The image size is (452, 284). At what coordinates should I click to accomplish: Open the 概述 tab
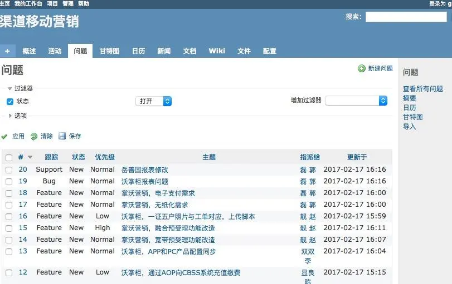(29, 51)
